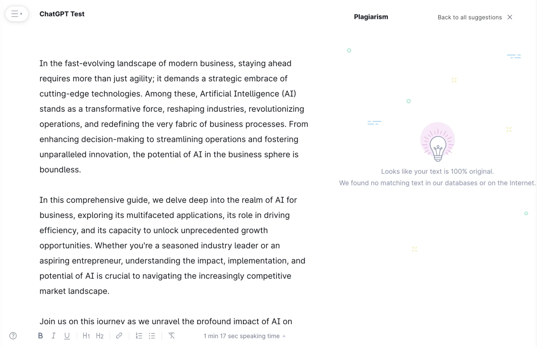Expand the sidebar menu button
This screenshot has width=537, height=347.
click(17, 14)
